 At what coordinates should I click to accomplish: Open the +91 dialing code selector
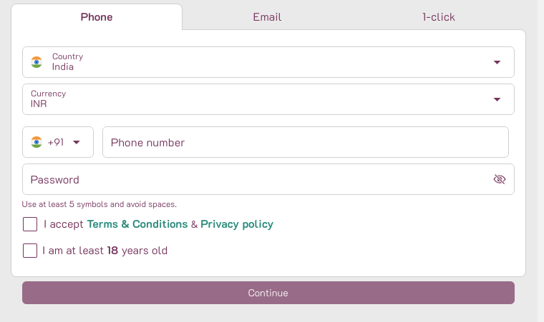58,142
